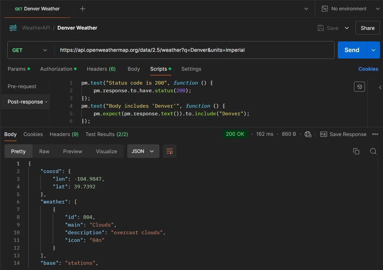Click the copy response icon
This screenshot has height=270, width=383.
(356, 151)
